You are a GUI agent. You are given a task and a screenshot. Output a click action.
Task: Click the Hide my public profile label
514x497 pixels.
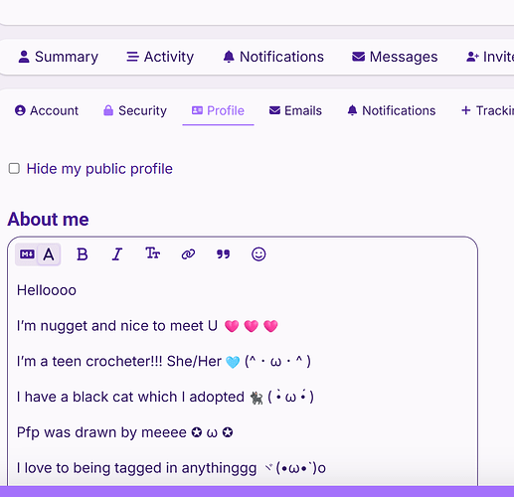pyautogui.click(x=99, y=169)
